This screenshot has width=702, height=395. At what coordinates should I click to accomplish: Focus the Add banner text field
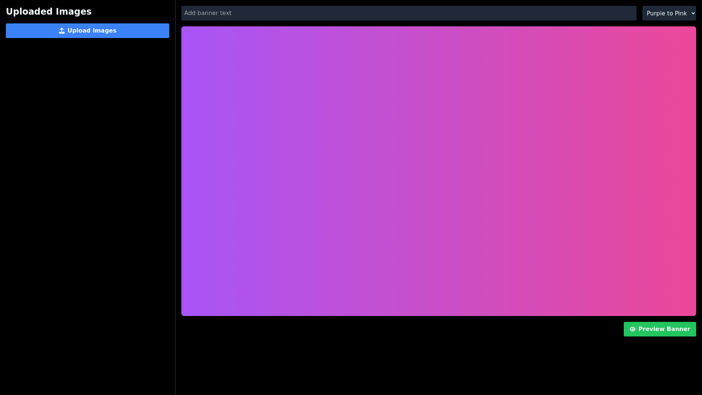(x=408, y=13)
